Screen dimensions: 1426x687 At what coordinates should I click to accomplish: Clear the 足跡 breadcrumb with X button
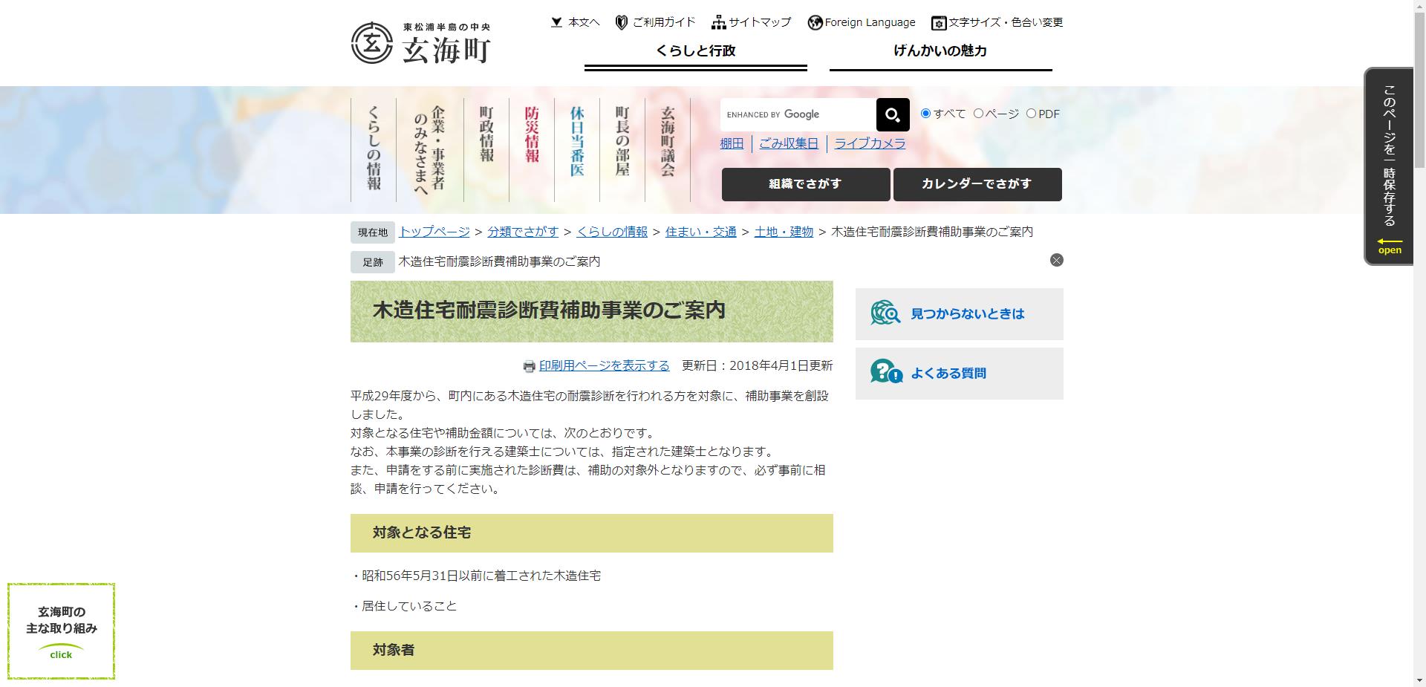[x=1056, y=261]
